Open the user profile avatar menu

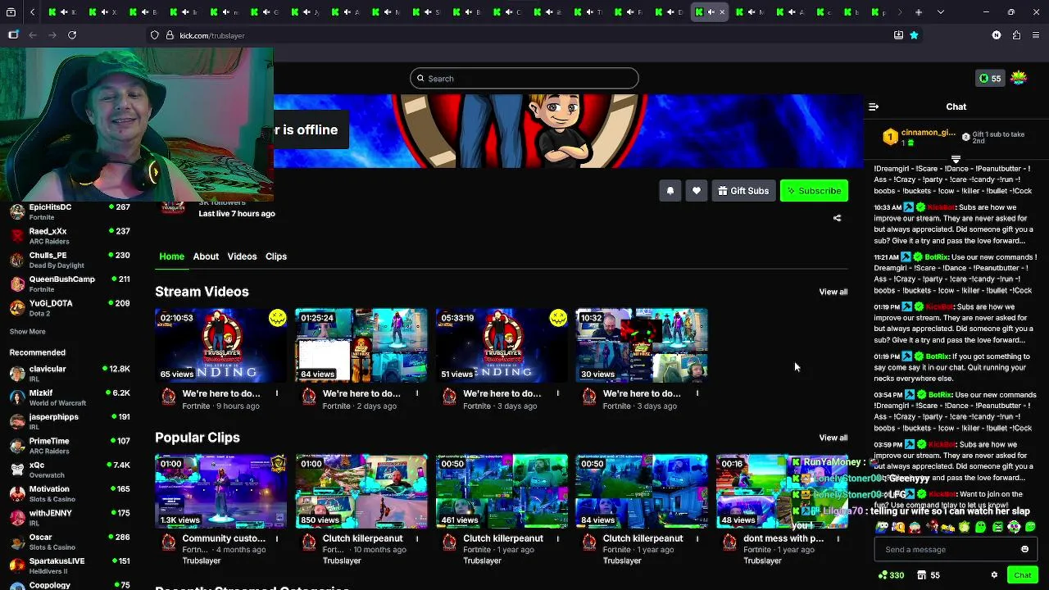click(1018, 78)
